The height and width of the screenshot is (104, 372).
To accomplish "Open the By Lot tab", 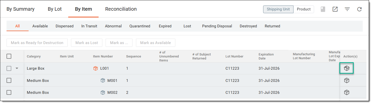I will tap(55, 9).
